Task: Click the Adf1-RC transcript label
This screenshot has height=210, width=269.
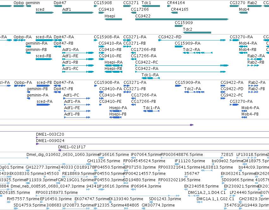Action: click(70, 69)
